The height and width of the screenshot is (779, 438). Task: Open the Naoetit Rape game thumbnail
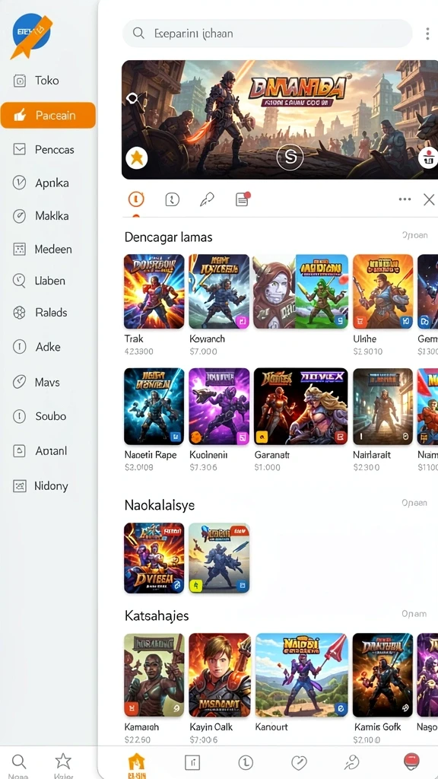154,406
